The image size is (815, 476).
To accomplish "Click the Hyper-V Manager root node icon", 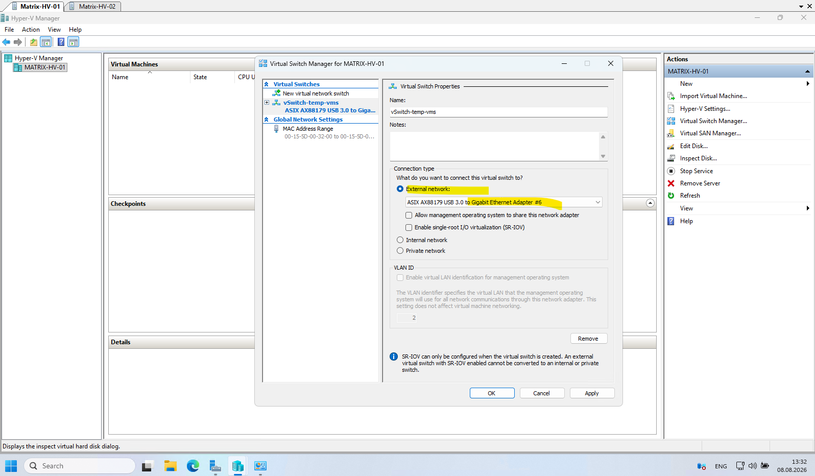I will point(8,58).
